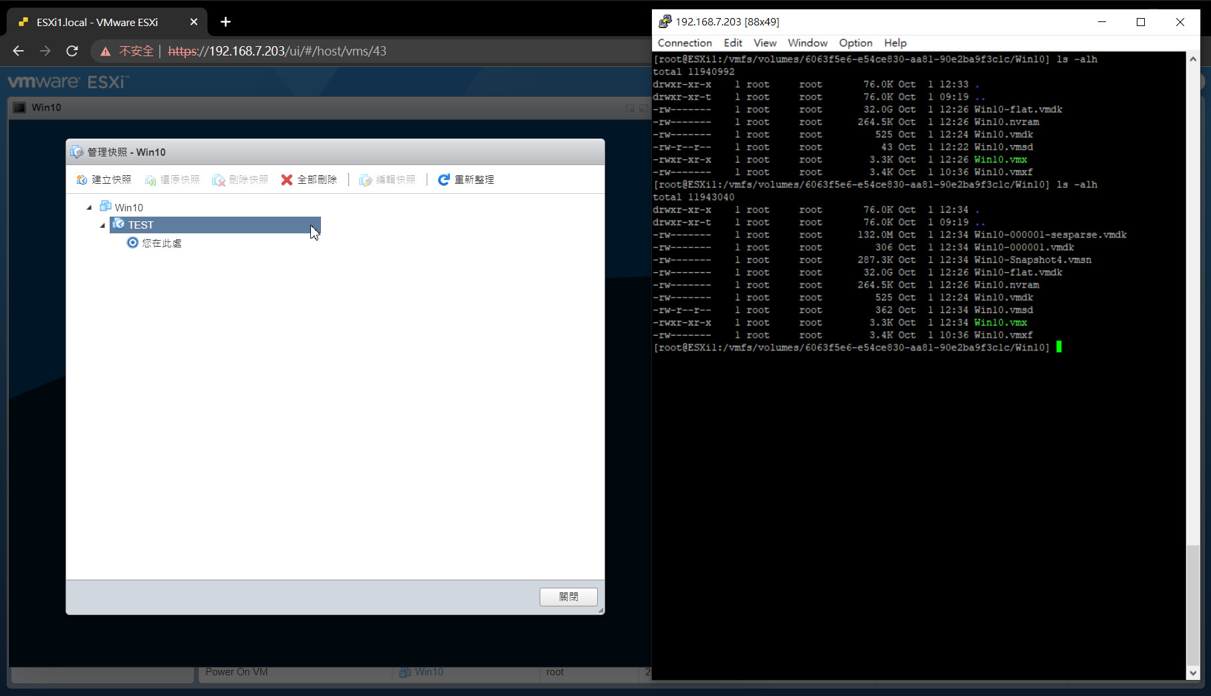Open the Window menu in terminal

point(807,43)
